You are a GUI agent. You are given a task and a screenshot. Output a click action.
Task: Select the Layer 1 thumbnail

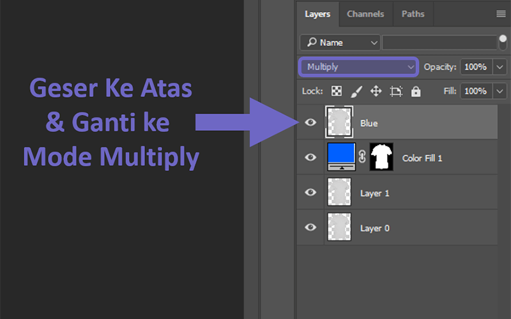coord(339,192)
